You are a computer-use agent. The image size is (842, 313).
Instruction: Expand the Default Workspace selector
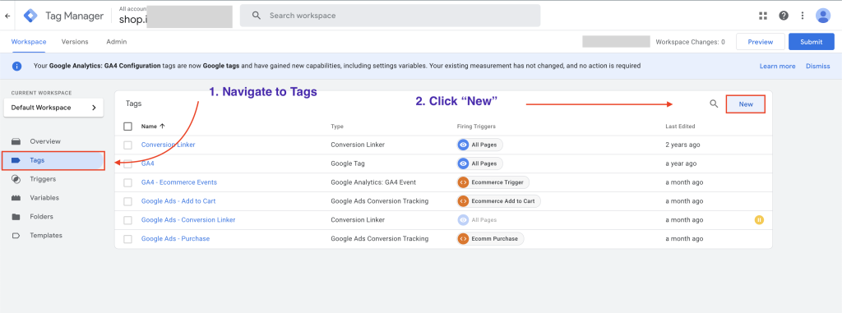click(53, 108)
